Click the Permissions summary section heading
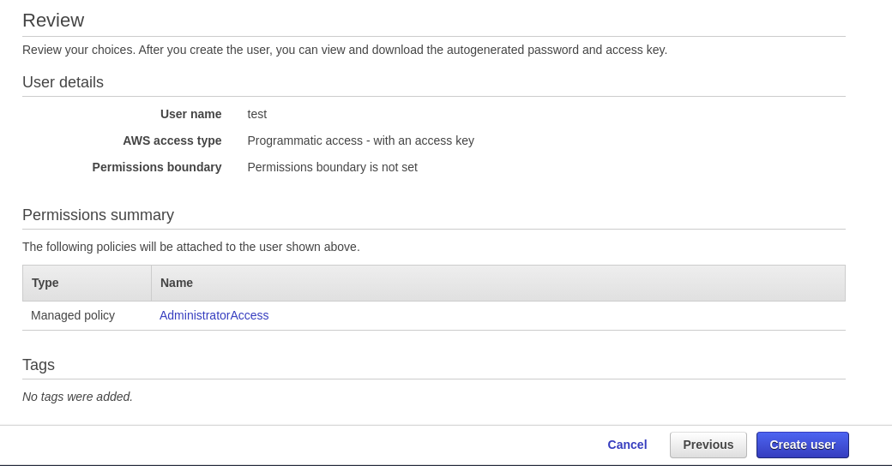This screenshot has height=466, width=892. tap(98, 215)
